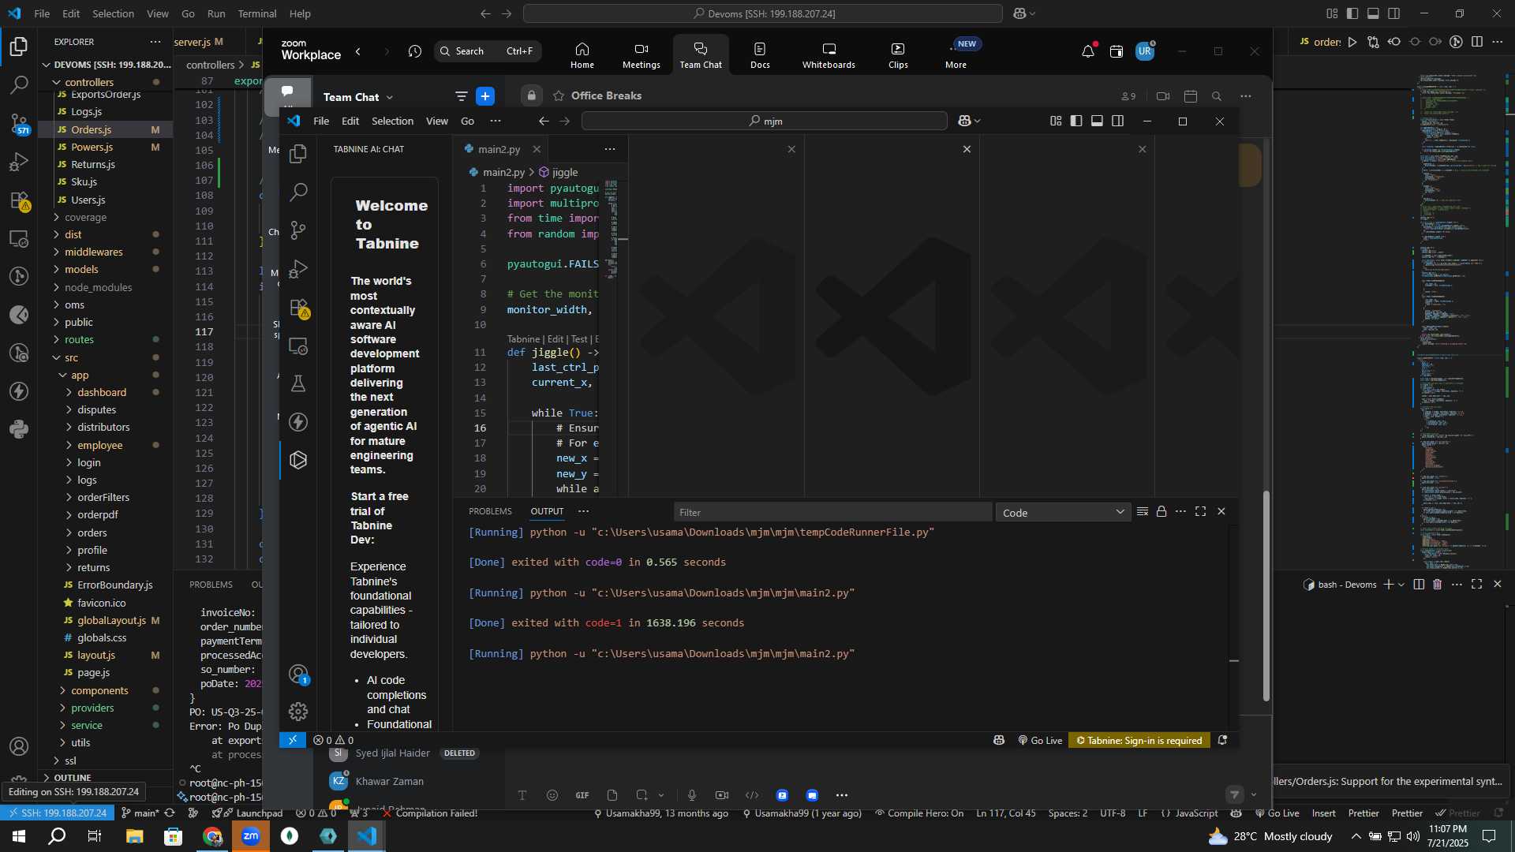Viewport: 1515px width, 852px height.
Task: Click Go Live in inner status bar
Action: coord(1040,741)
